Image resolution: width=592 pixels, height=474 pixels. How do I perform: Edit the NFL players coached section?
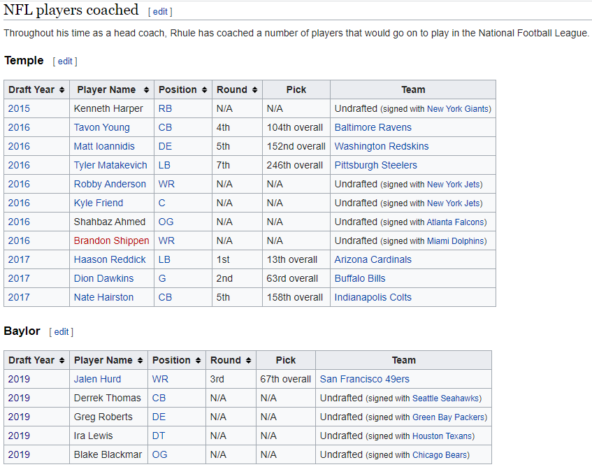coord(160,12)
